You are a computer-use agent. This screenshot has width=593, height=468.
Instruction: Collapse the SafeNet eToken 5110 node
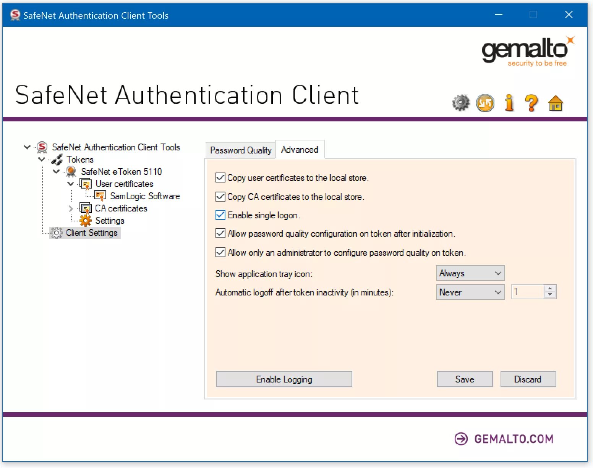click(56, 172)
